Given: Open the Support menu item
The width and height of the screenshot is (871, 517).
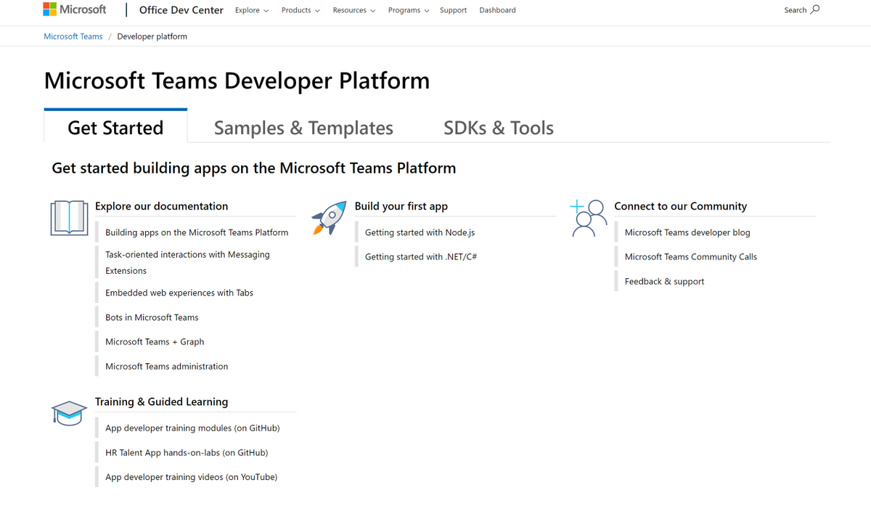Looking at the screenshot, I should click(453, 10).
